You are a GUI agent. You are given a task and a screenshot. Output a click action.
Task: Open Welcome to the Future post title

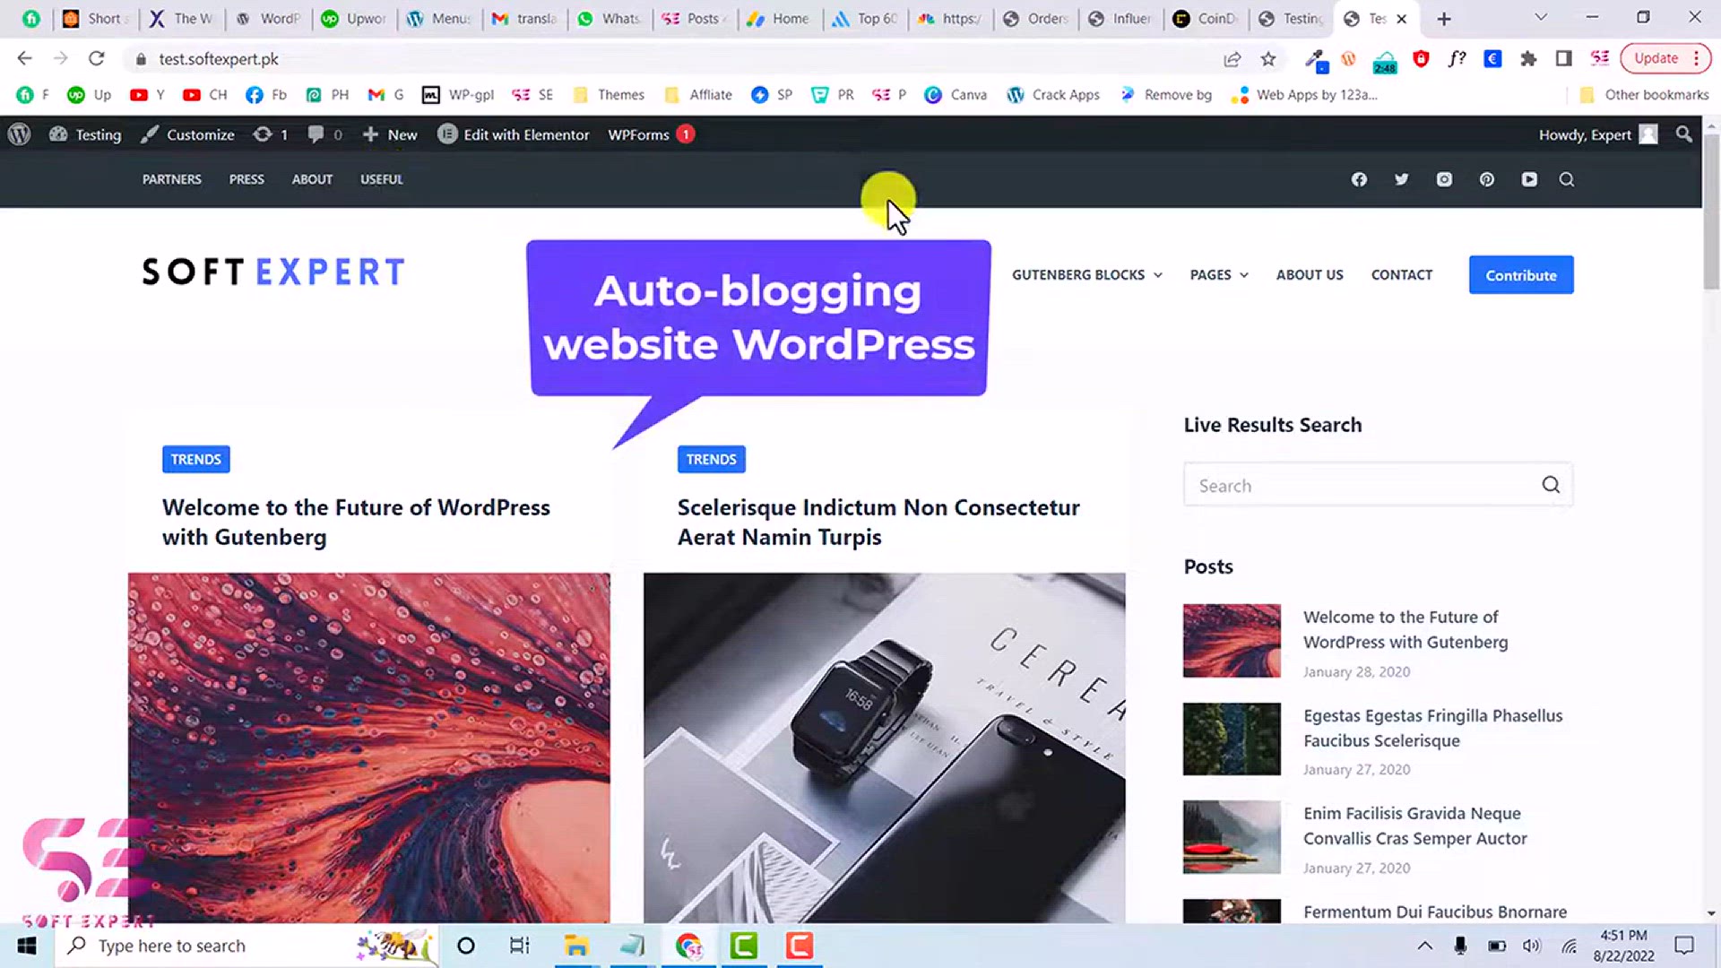point(356,522)
